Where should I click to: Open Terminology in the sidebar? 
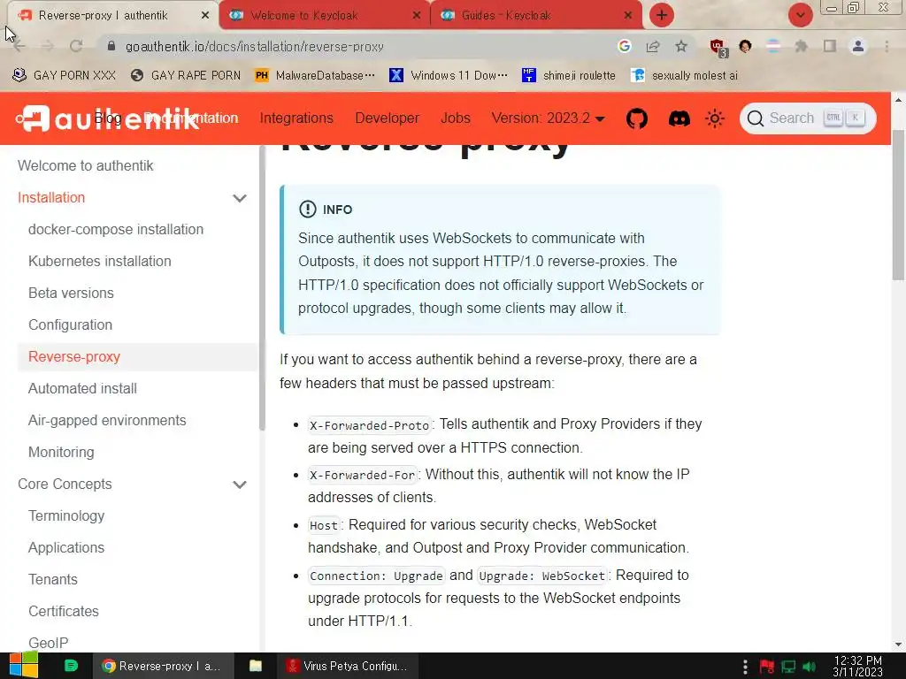[x=66, y=515]
